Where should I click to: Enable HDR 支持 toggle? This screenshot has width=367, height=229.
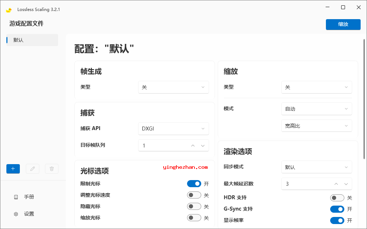(x=337, y=198)
